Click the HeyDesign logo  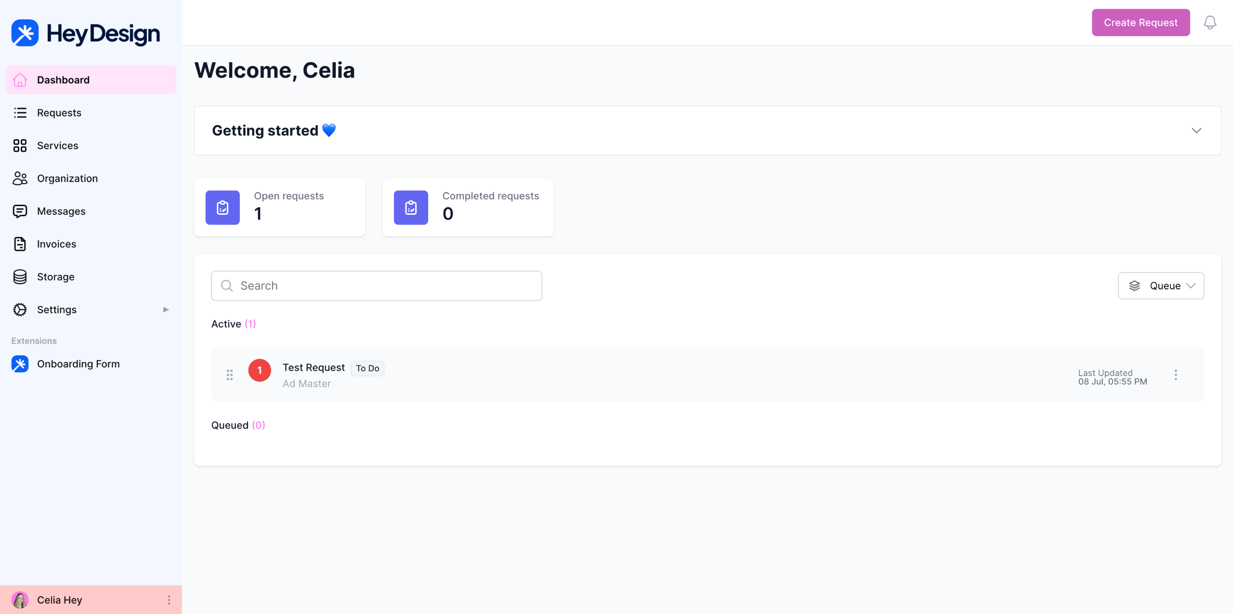click(85, 33)
